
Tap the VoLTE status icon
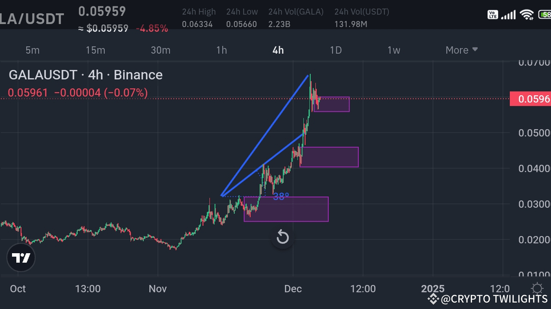493,14
